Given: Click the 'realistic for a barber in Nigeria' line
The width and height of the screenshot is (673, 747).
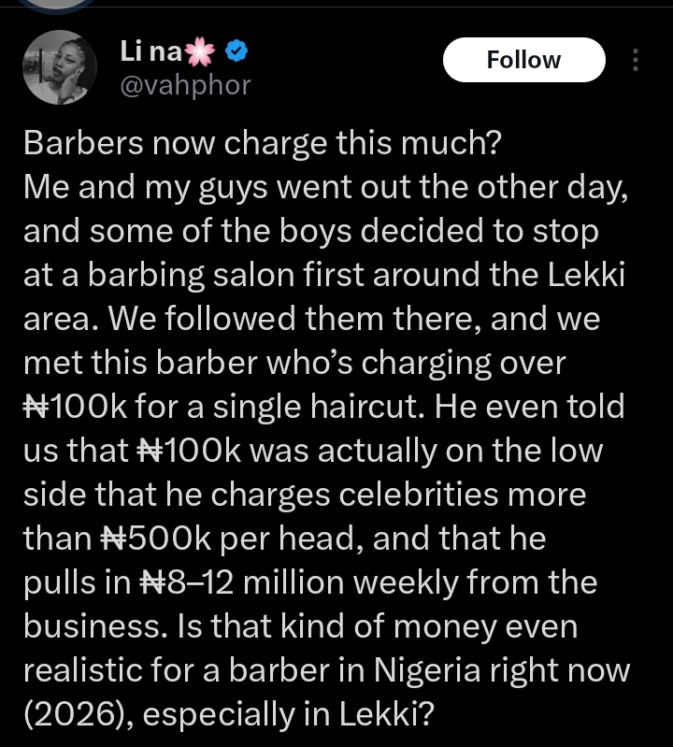Looking at the screenshot, I should [326, 670].
